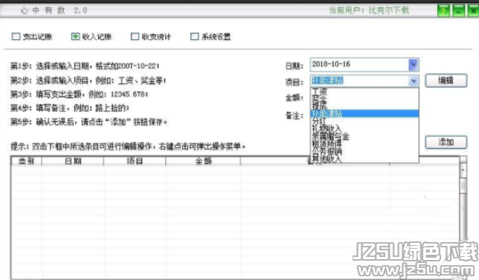Click the table scrollbar up arrow
Image resolution: width=479 pixels, height=280 pixels.
[463, 169]
